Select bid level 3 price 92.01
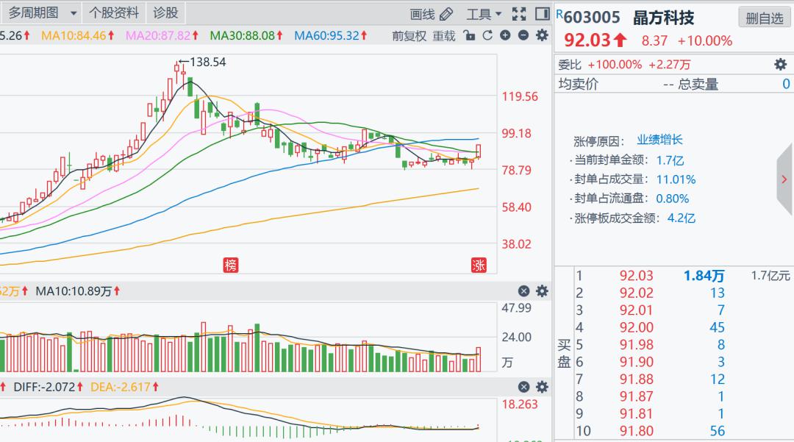 [x=637, y=310]
